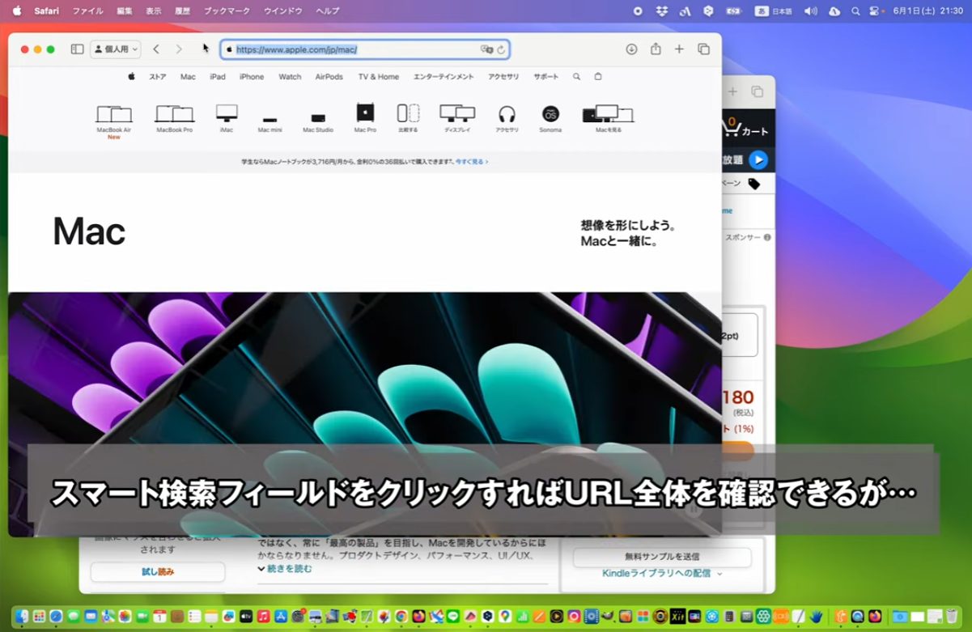The width and height of the screenshot is (972, 632).
Task: Open サポート link in apple.com nav
Action: (546, 77)
